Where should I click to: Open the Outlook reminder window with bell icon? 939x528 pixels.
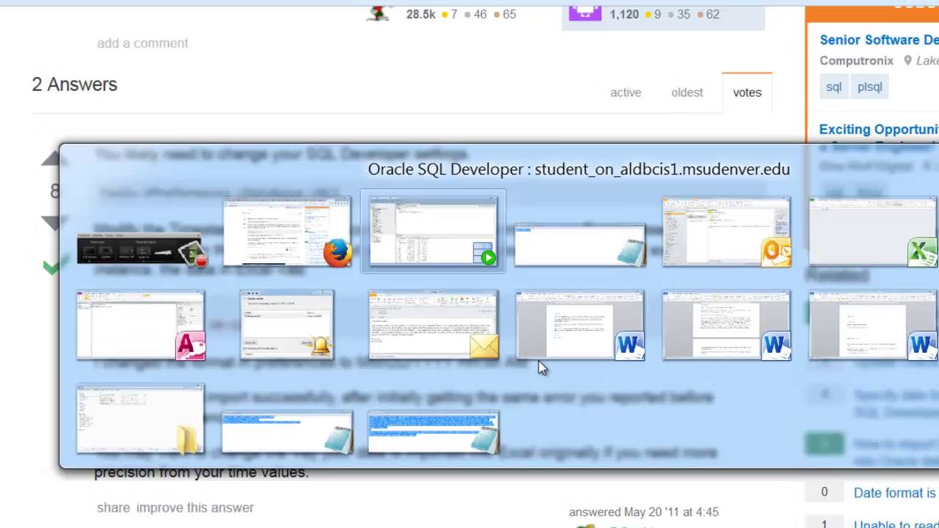click(x=287, y=325)
